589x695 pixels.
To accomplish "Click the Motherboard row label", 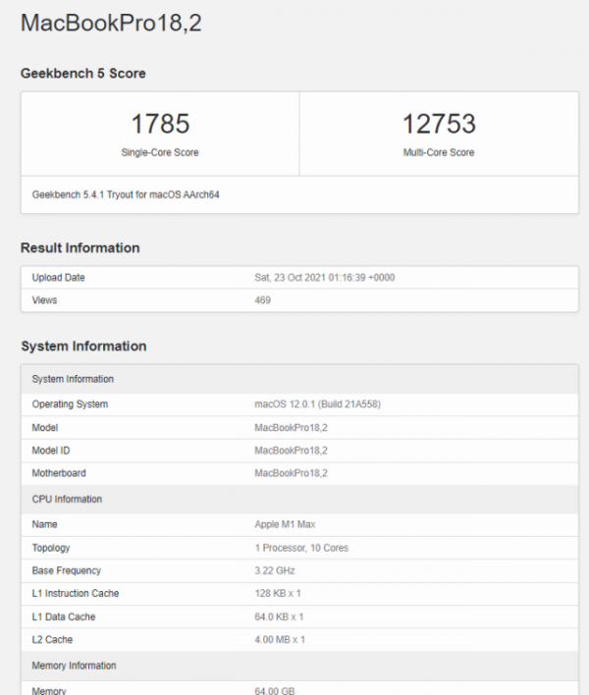I will point(58,473).
